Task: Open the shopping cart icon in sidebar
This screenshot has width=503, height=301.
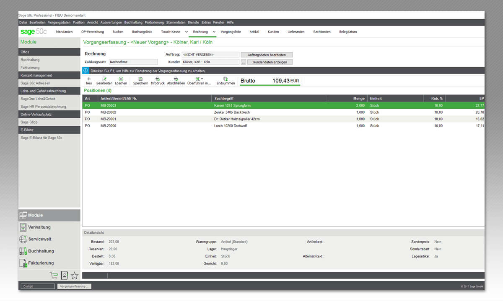Action: pos(54,275)
